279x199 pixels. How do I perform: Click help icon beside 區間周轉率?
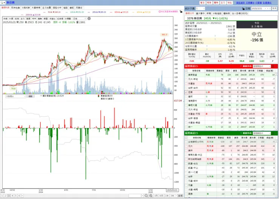tap(207, 50)
